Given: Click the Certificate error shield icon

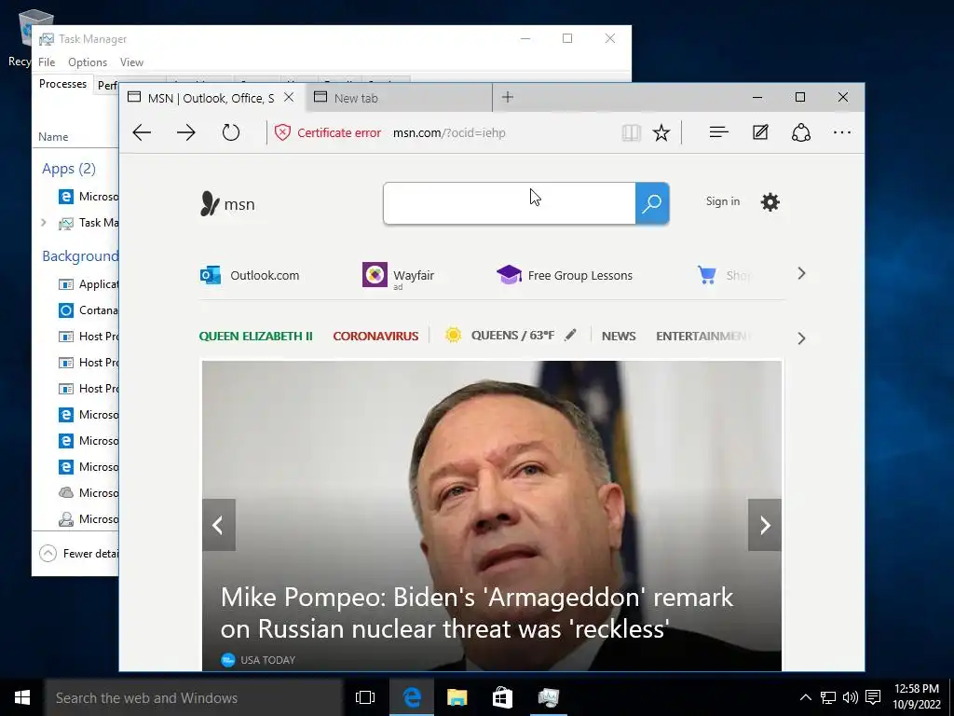Looking at the screenshot, I should click(282, 132).
